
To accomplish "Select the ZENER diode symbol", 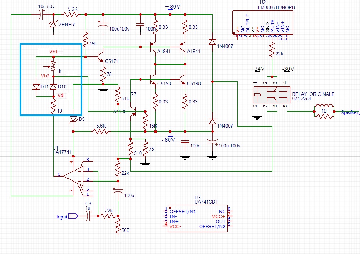I will [53, 24].
